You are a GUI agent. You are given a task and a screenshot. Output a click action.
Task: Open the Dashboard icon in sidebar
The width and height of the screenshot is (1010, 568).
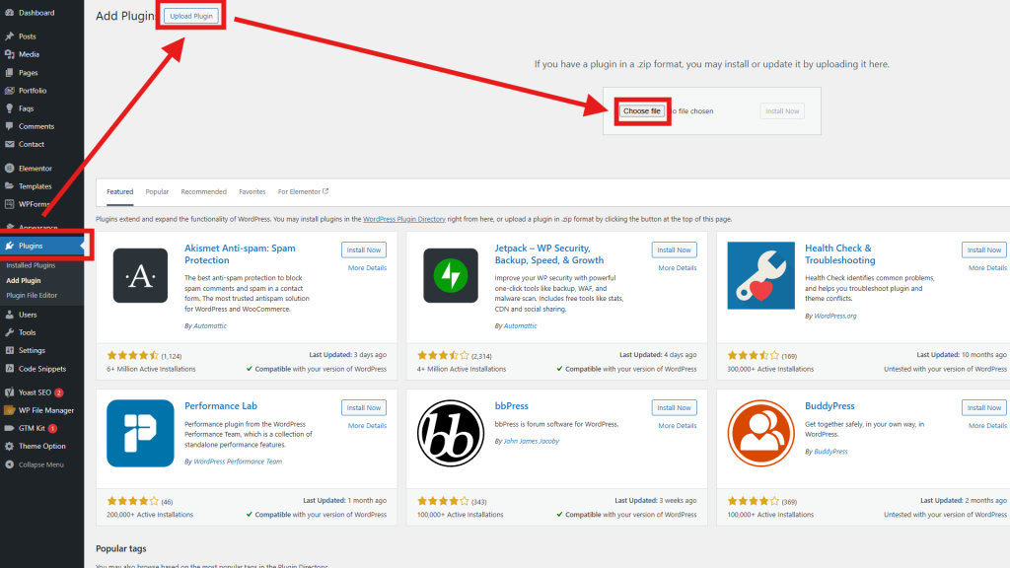pos(10,12)
